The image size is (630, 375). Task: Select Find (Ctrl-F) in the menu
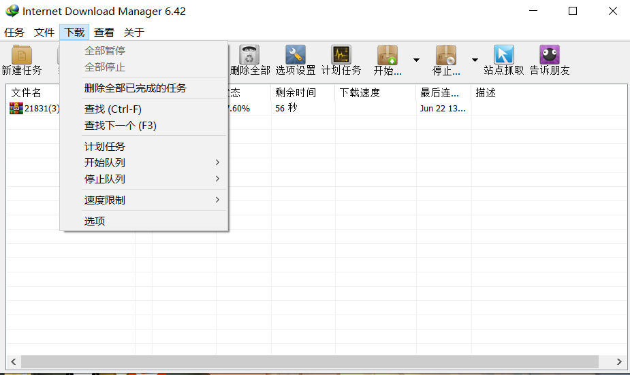point(113,109)
